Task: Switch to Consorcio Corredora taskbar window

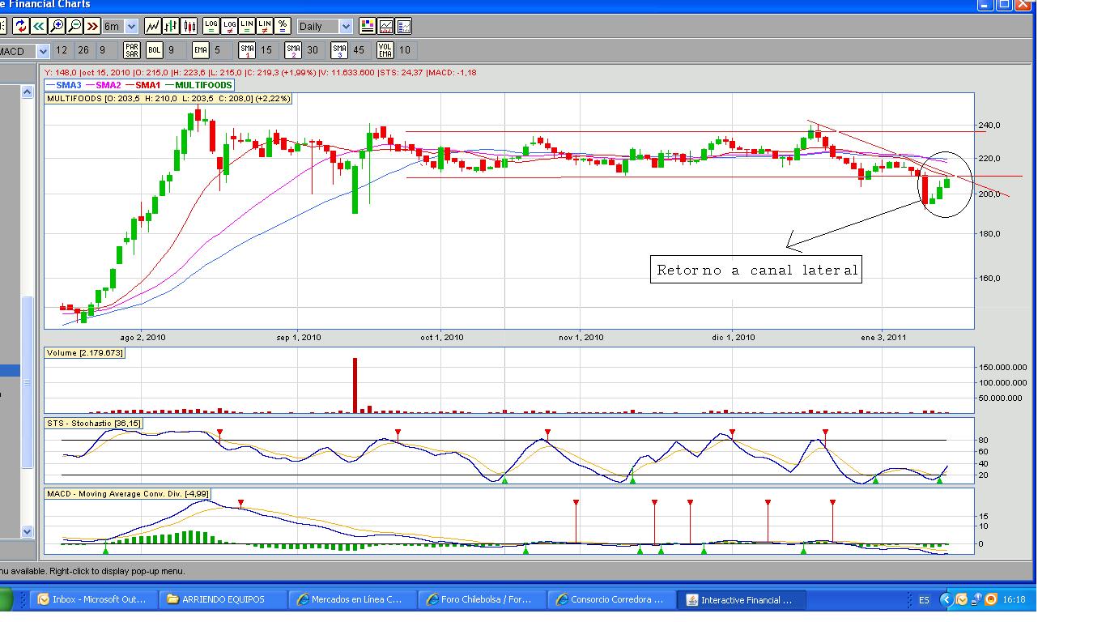Action: 611,600
